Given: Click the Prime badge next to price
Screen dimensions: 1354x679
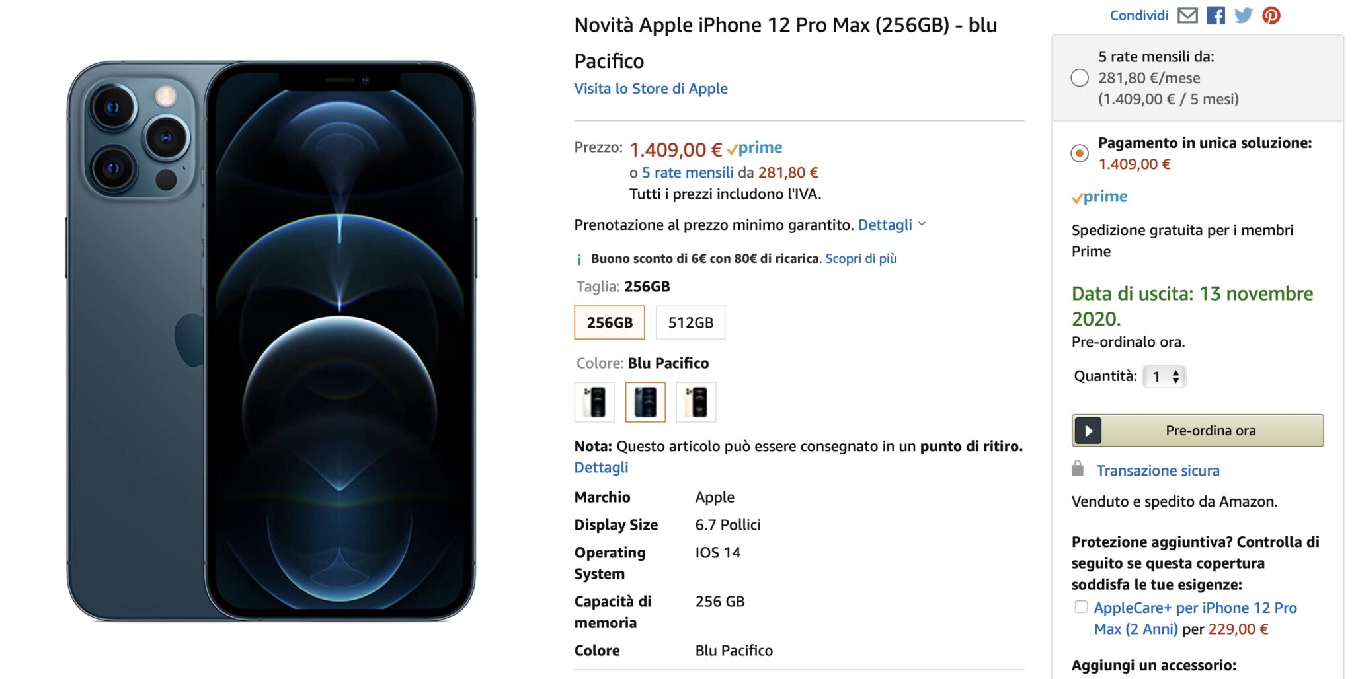Looking at the screenshot, I should click(755, 148).
